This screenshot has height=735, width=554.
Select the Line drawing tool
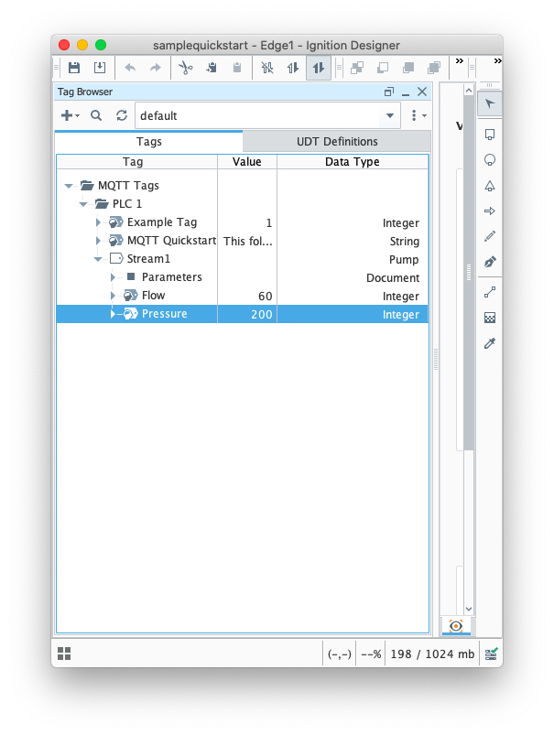pyautogui.click(x=490, y=293)
